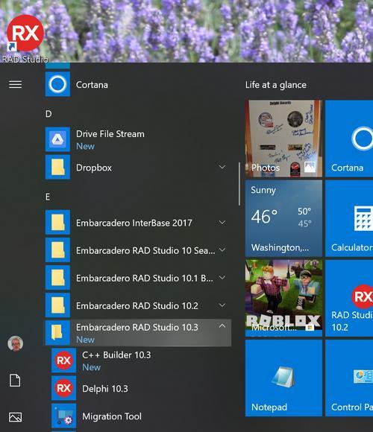Click the RAD Studio 10 Seattle folder icon

click(x=57, y=250)
